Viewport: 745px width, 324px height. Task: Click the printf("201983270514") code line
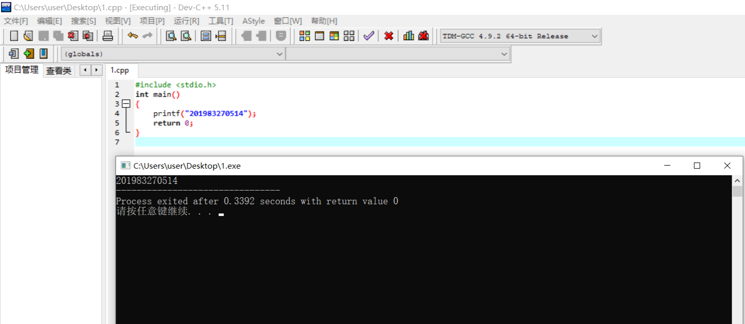[204, 114]
